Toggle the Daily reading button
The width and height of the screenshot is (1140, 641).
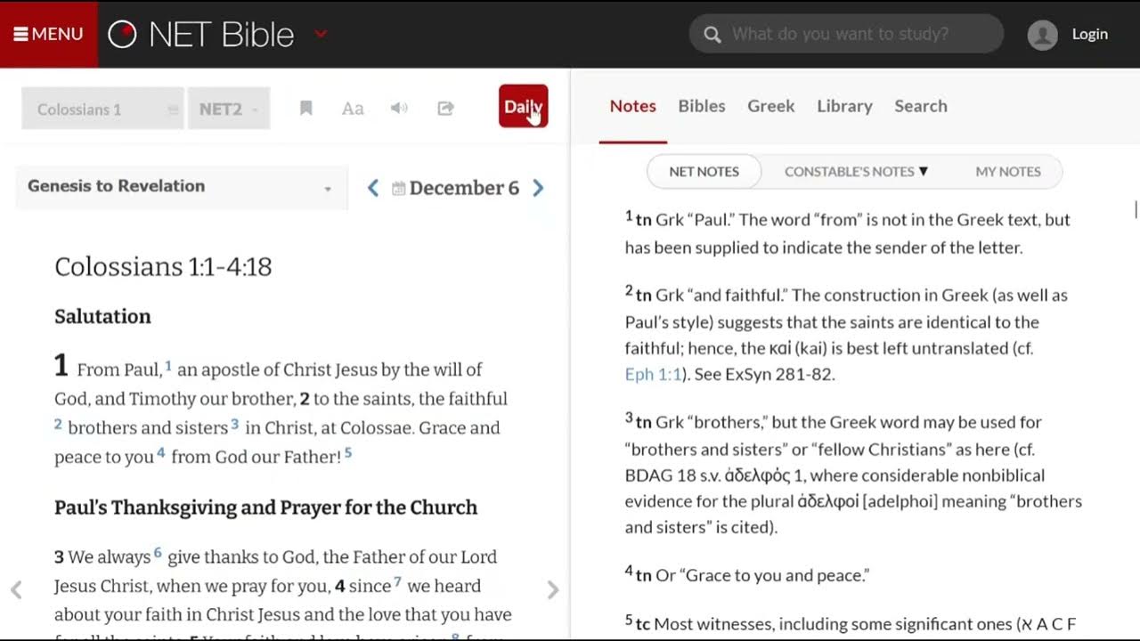[x=523, y=106]
